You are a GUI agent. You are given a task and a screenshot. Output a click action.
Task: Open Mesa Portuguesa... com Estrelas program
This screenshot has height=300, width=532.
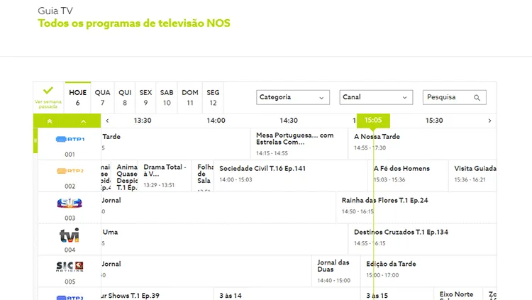[299, 144]
